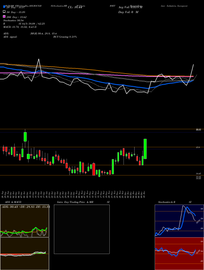Select the '50 Day = 15.39' legend text
Screen dimensions: 204x270
(16, 12)
